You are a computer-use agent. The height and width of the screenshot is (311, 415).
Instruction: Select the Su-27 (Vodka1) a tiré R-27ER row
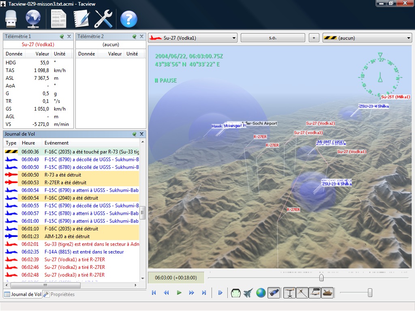[71, 260]
